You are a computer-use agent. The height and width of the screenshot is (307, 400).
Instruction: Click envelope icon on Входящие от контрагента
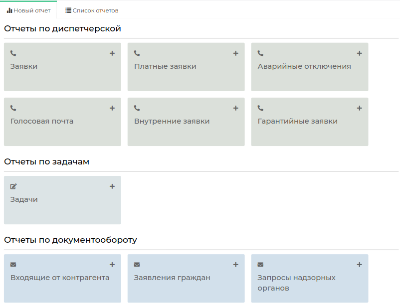click(x=13, y=265)
